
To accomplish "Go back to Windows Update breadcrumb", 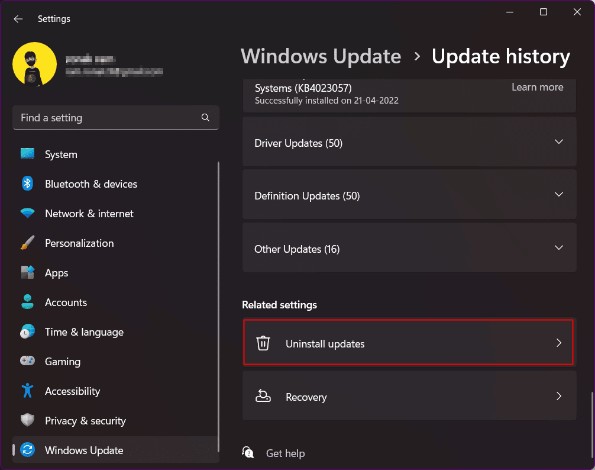I will click(321, 57).
